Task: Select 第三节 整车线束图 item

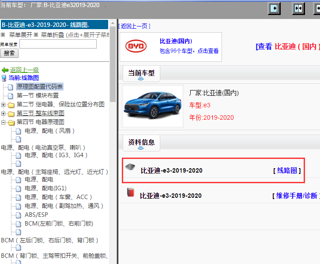Action: click(x=41, y=113)
